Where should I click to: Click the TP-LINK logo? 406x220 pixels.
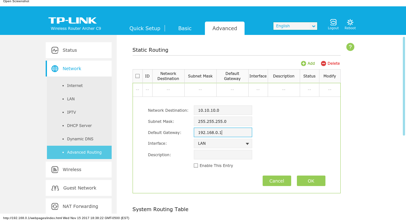[x=73, y=21]
